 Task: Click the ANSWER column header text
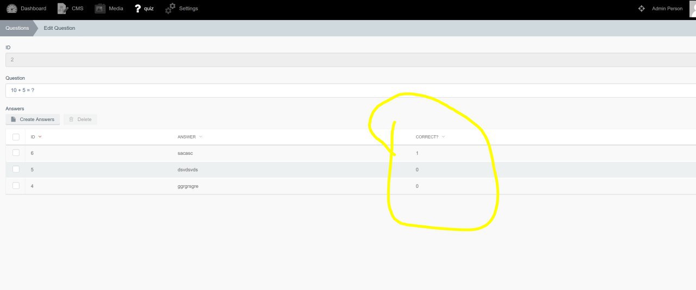[x=187, y=137]
